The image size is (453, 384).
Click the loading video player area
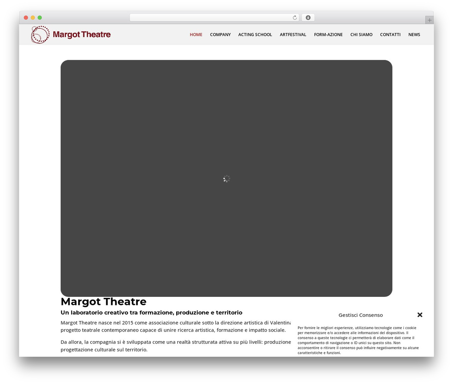(226, 178)
